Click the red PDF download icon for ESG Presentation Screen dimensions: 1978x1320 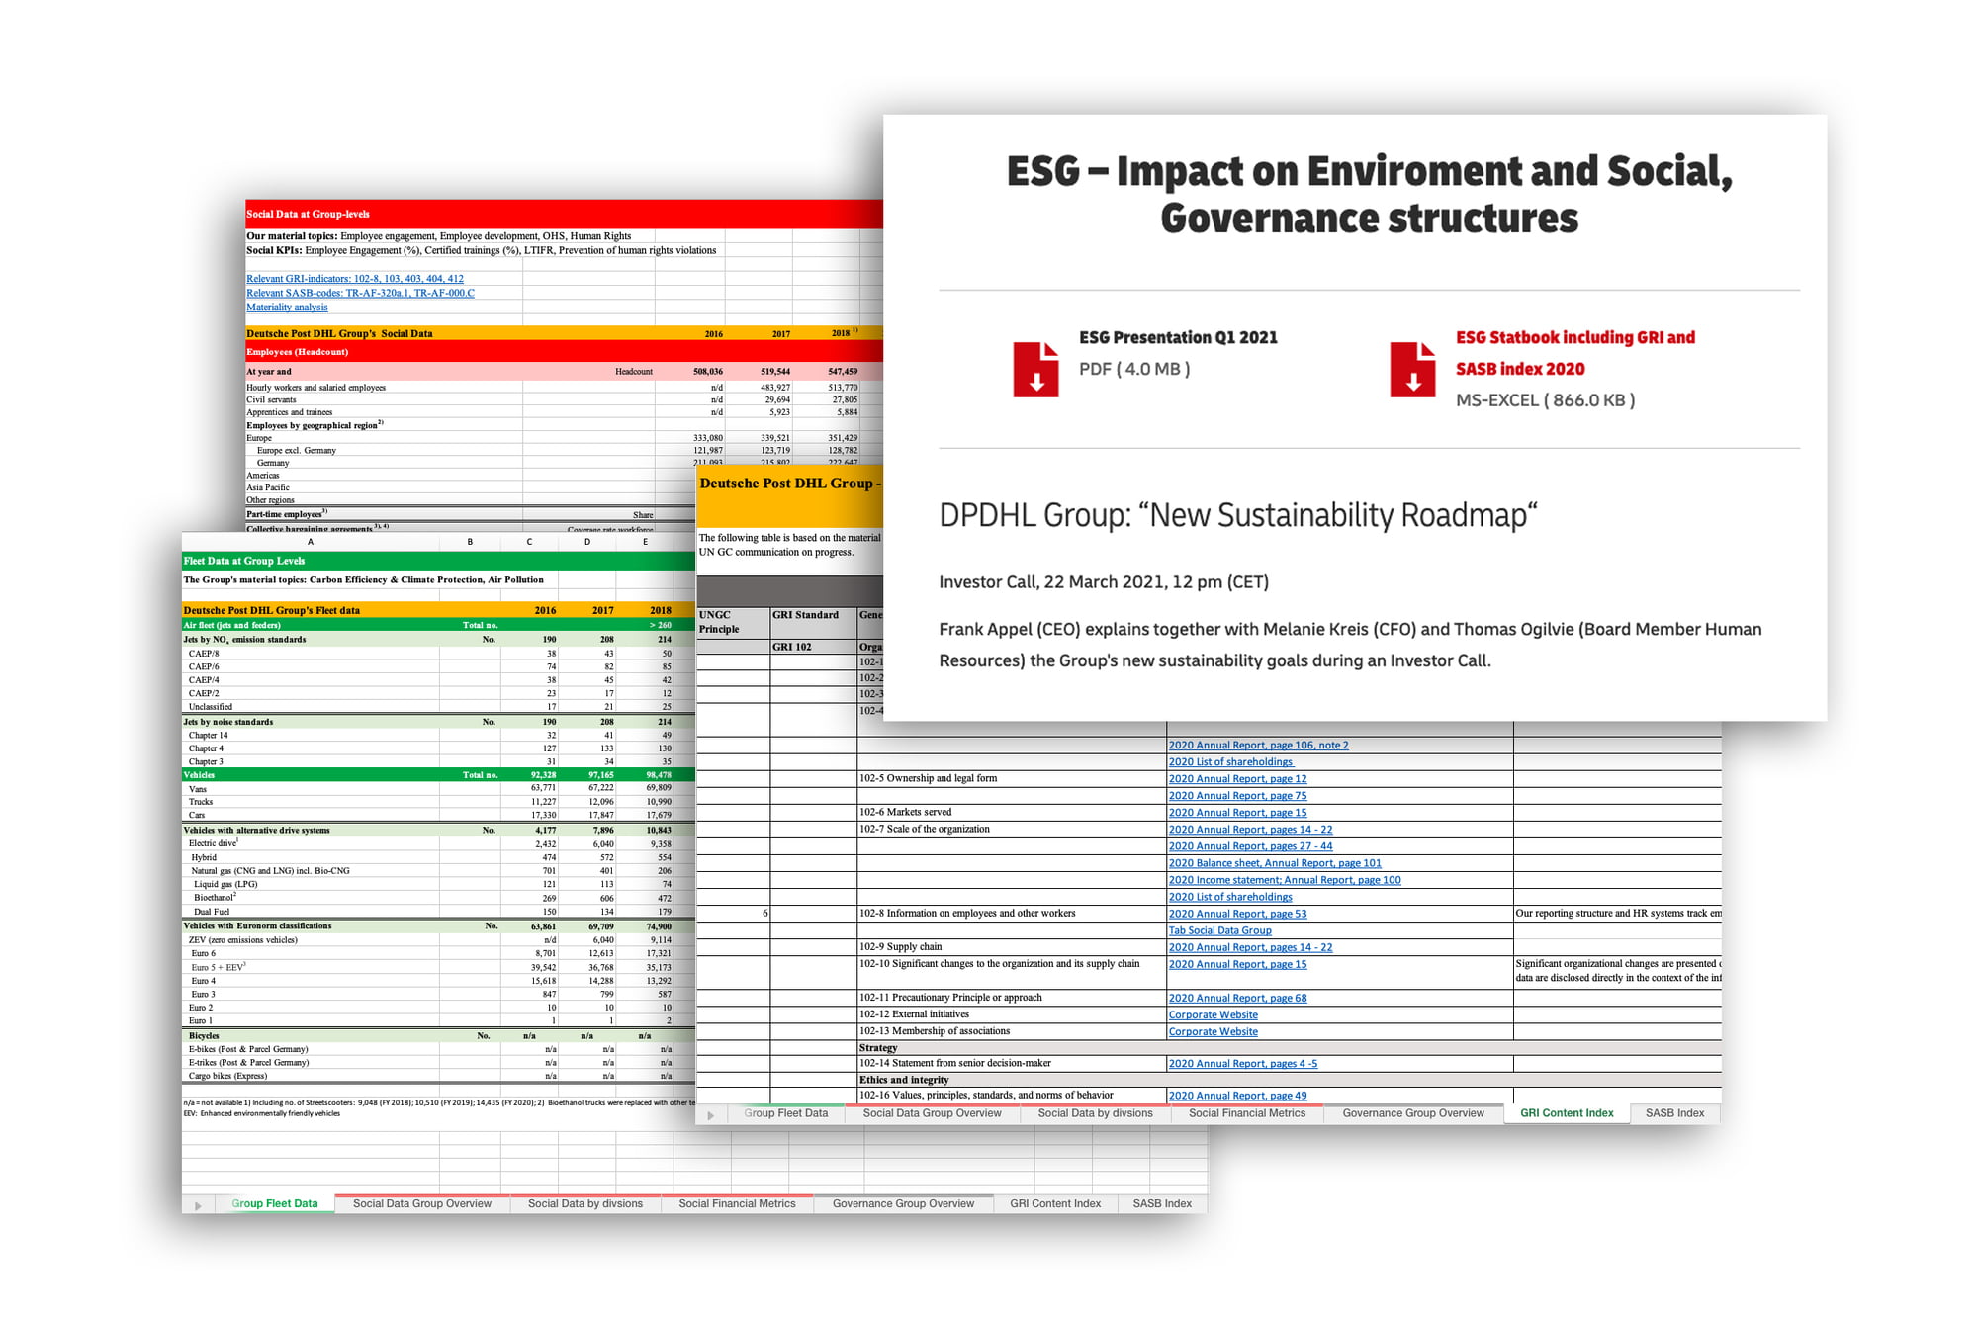1035,369
